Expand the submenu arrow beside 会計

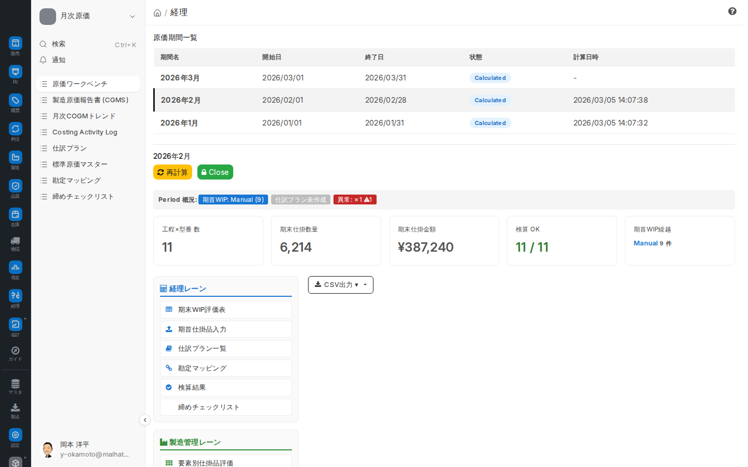tap(25, 319)
